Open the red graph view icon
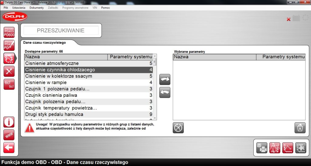Image resolution: width=311 pixels, height=166 pixels. pos(288,148)
